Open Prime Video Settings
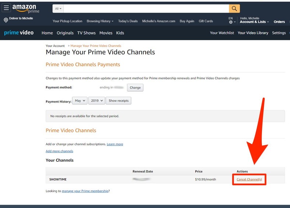The width and height of the screenshot is (290, 208). tap(279, 33)
